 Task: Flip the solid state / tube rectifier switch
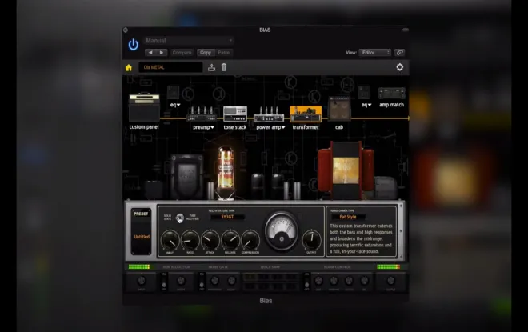point(180,218)
